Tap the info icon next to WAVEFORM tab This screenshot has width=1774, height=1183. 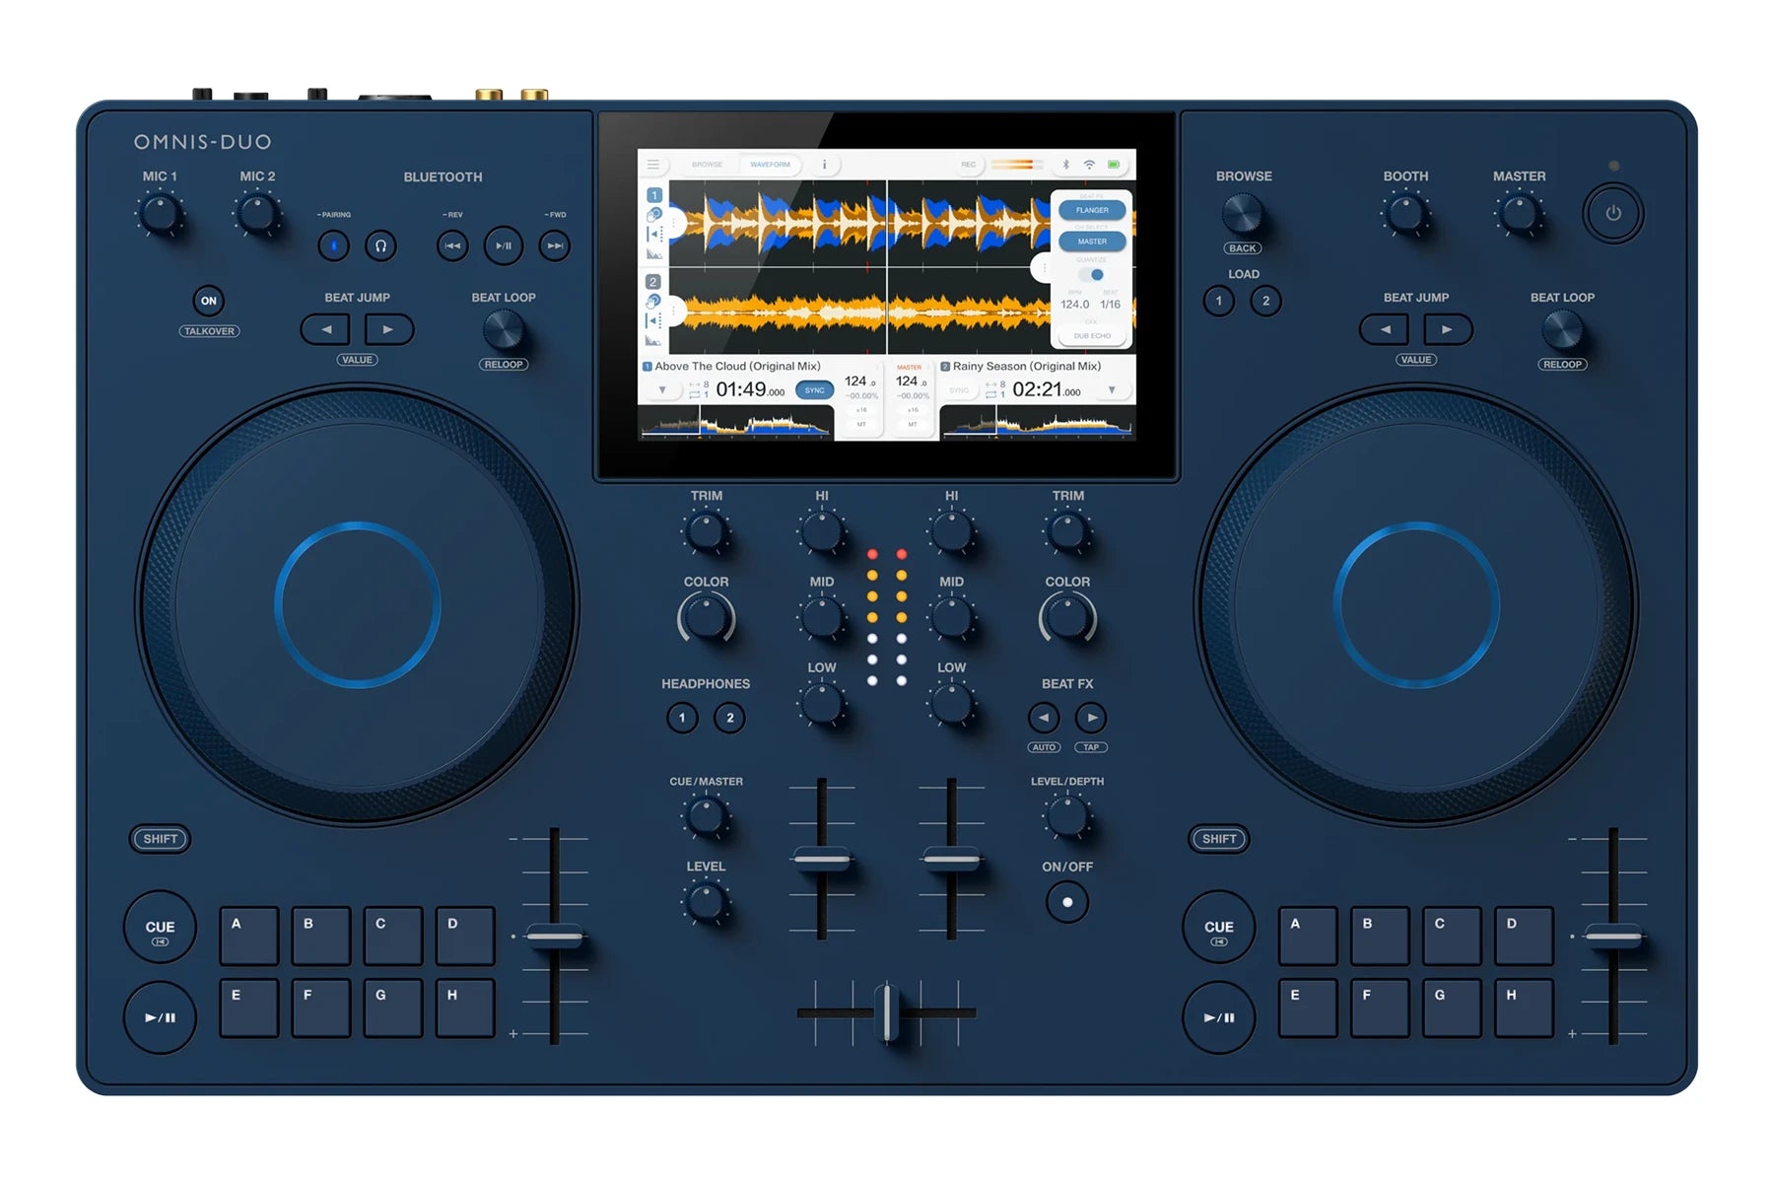click(x=824, y=165)
